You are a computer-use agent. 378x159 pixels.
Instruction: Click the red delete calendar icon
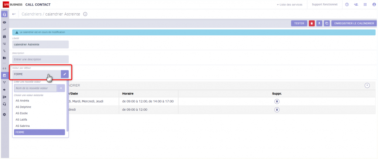point(312,23)
